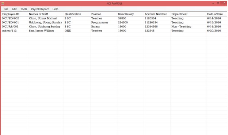Select employee row NCI/EO/002
Image resolution: width=228 pixels, height=135 pixels.
coord(114,18)
